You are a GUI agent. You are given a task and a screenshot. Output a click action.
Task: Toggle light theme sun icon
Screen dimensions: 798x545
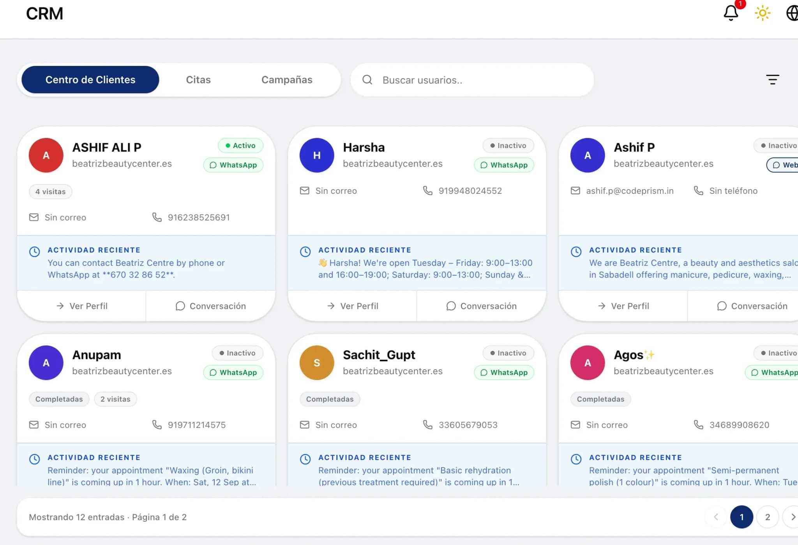763,13
